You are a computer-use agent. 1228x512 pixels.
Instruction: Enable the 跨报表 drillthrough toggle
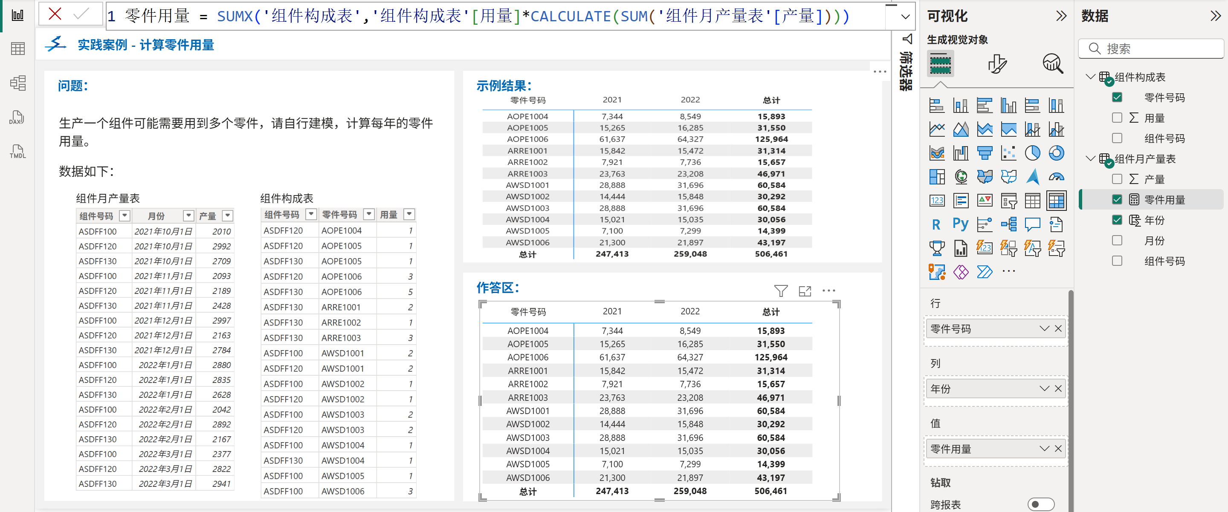coord(1041,504)
